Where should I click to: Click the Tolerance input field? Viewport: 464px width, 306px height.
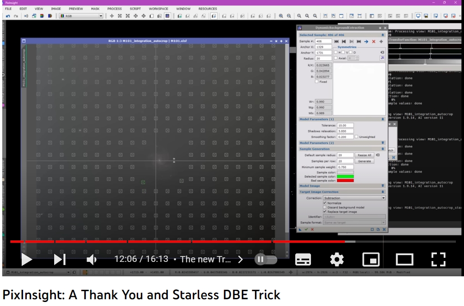(345, 126)
